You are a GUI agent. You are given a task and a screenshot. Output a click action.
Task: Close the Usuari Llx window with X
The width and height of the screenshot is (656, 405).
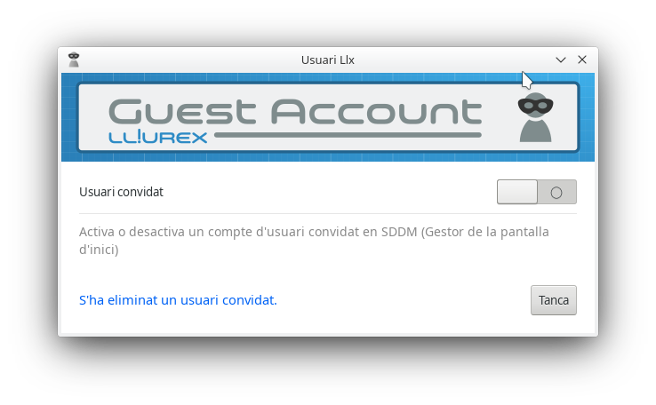(582, 60)
